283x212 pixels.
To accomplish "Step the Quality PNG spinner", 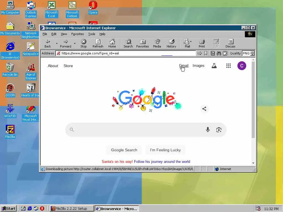I will click(x=253, y=53).
